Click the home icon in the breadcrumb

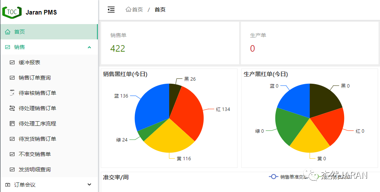[x=129, y=10]
